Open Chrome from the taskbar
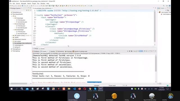The height and width of the screenshot is (101, 180). [90, 89]
